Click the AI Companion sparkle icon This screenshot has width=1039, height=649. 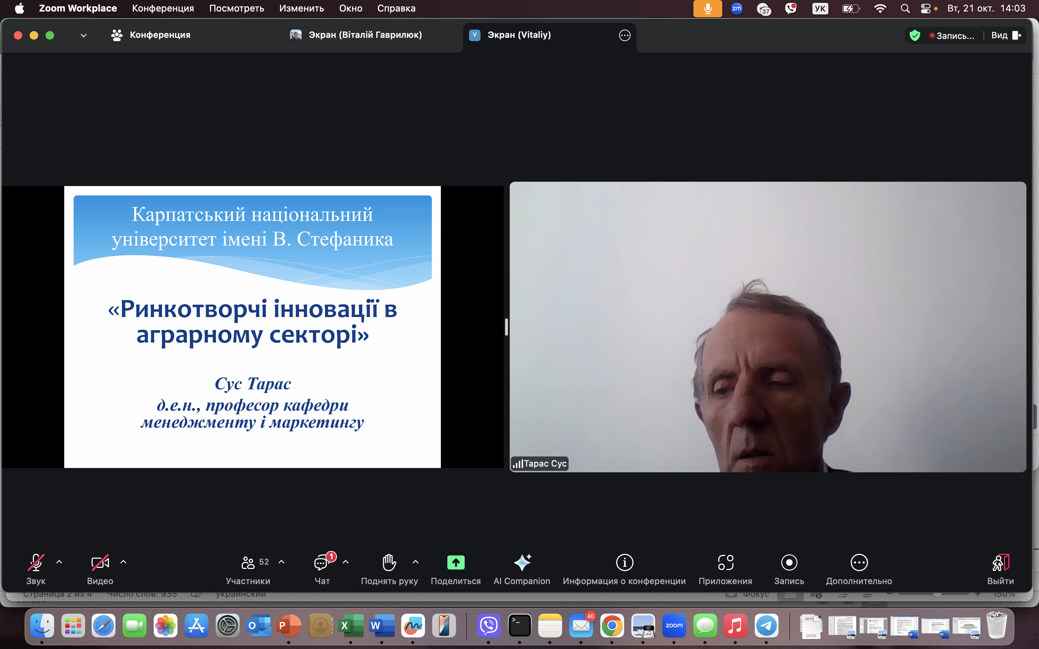pos(522,562)
